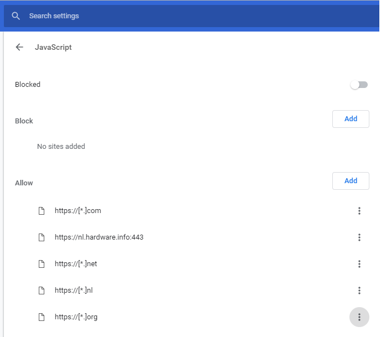
Task: Click the back arrow next to JavaScript
Action: 20,47
